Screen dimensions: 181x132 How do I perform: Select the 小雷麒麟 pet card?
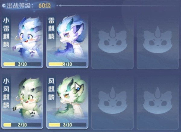[22, 41]
